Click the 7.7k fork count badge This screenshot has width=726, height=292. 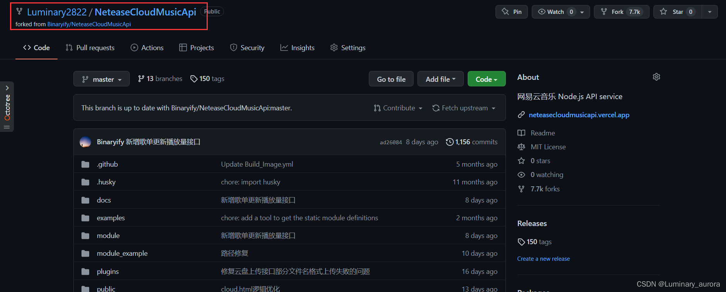634,12
